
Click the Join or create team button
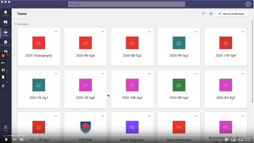pos(231,14)
